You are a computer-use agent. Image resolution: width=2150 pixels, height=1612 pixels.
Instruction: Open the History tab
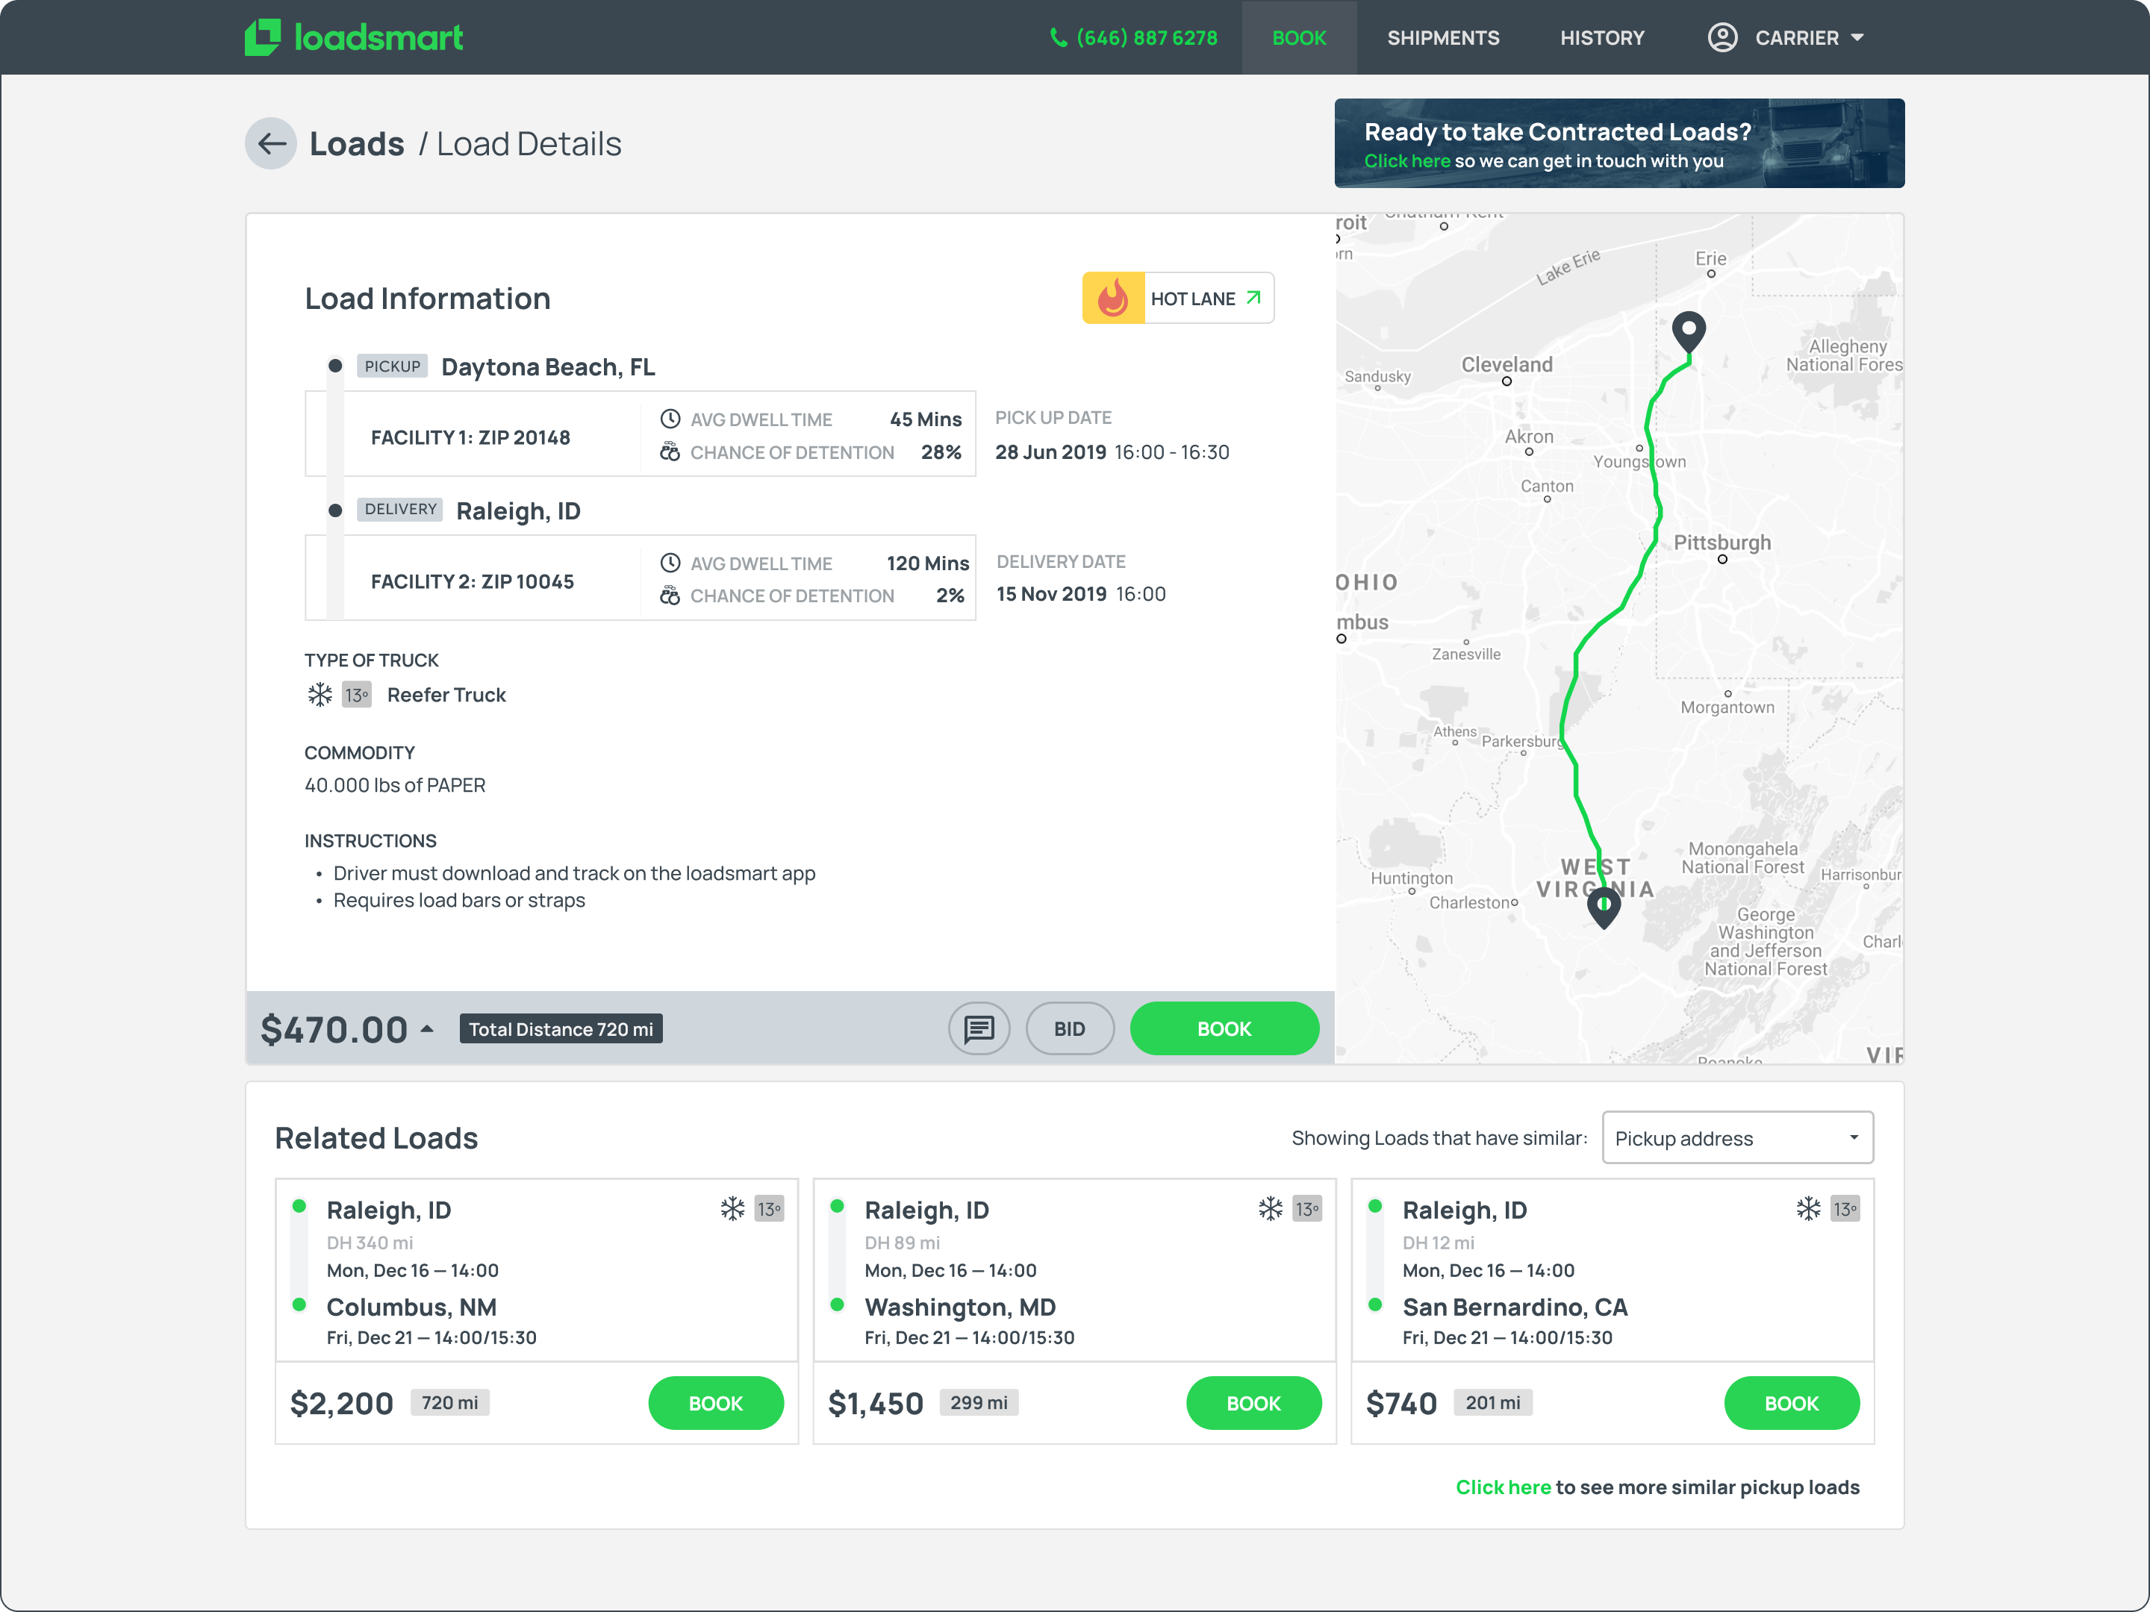(1602, 38)
